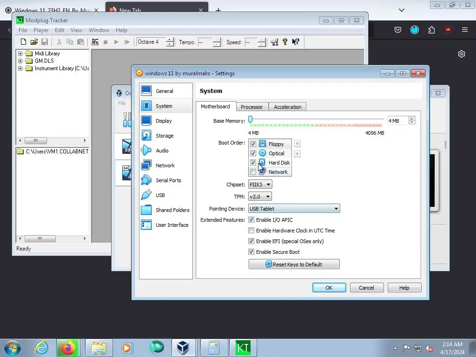This screenshot has width=476, height=357.
Task: Open Audio settings category
Action: click(x=166, y=151)
